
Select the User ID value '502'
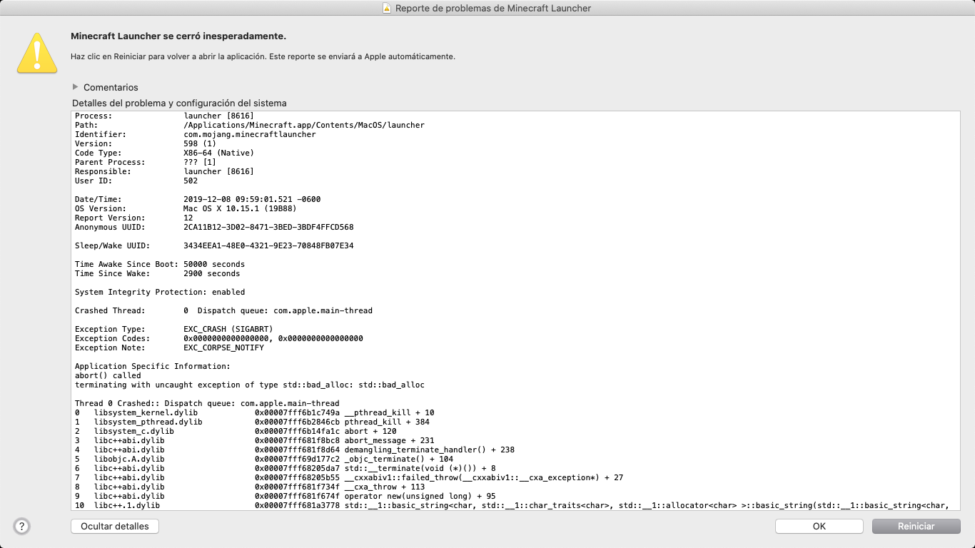coord(191,181)
